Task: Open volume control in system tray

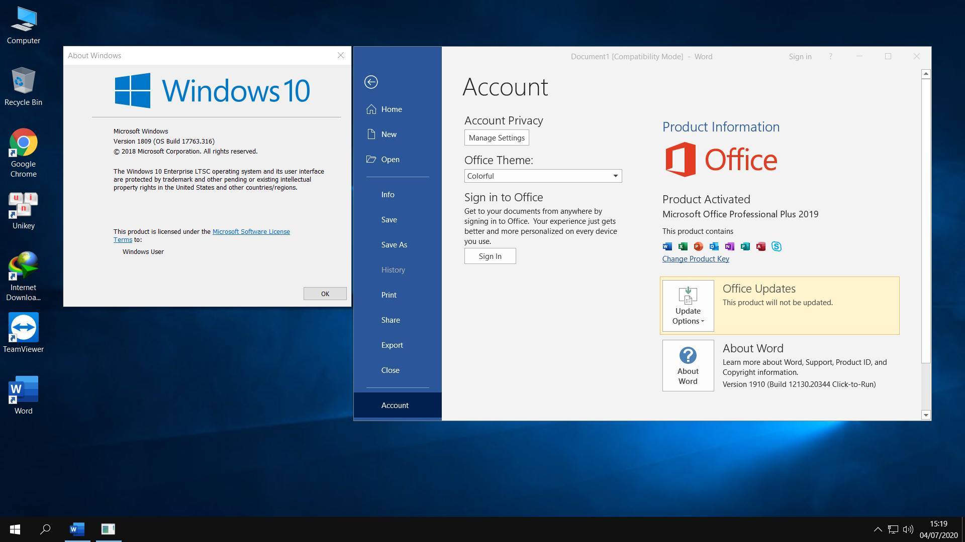Action: [908, 529]
